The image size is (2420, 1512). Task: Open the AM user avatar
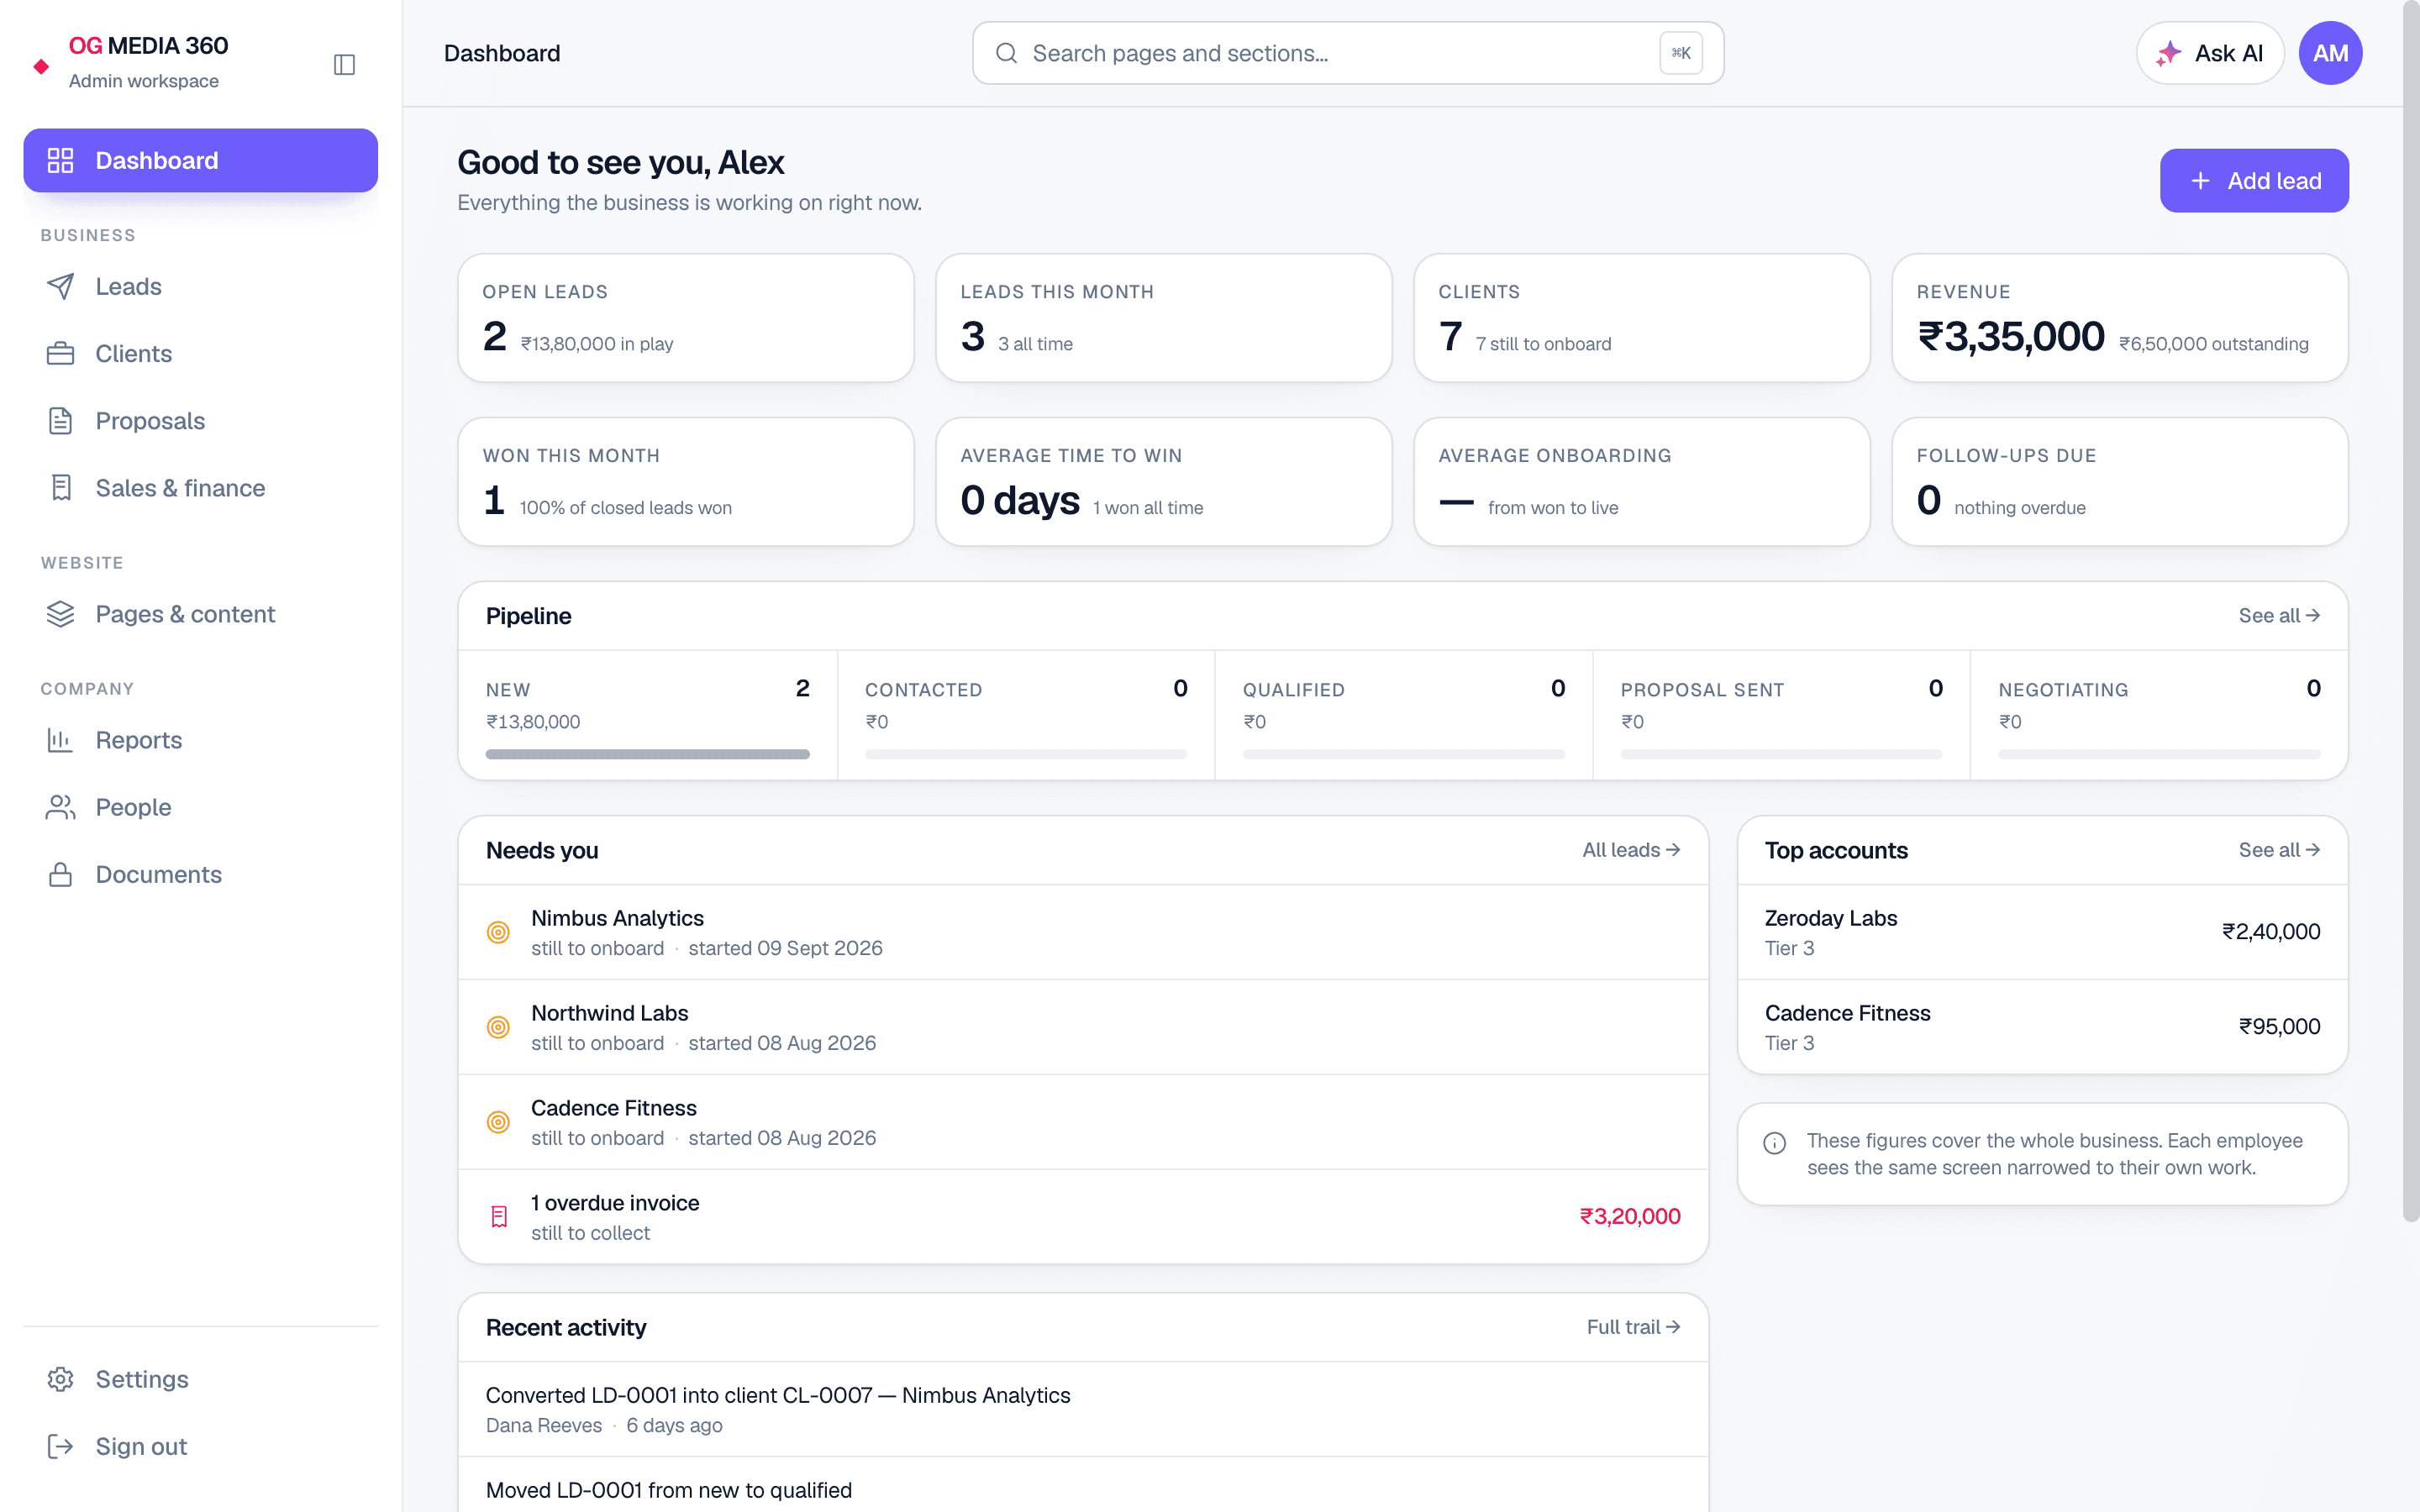(2330, 53)
